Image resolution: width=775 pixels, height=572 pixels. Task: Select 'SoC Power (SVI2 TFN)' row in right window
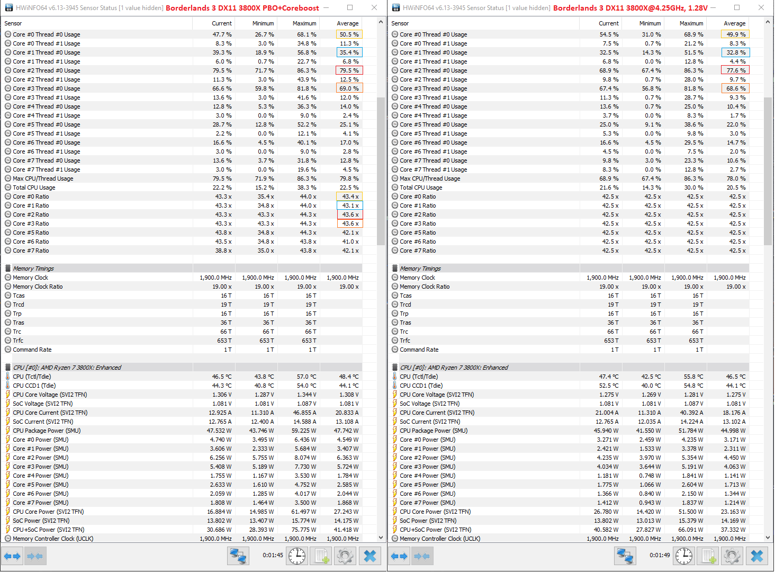click(569, 521)
